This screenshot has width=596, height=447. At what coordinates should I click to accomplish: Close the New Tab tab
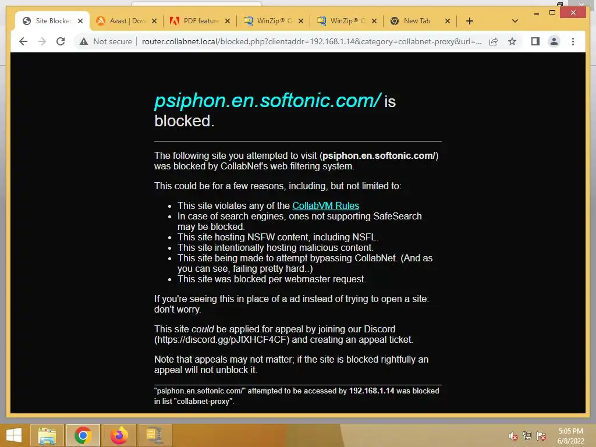click(448, 21)
